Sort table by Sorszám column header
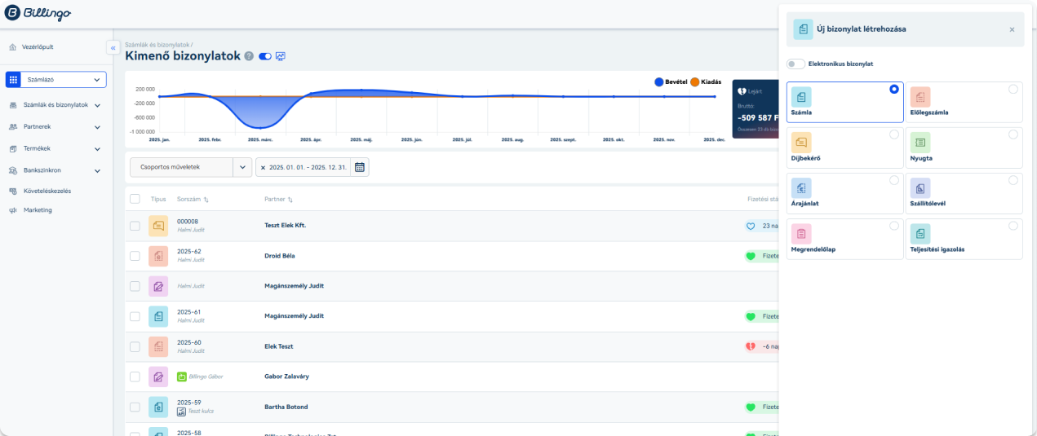Screen dimensions: 1037x436 click(x=193, y=199)
